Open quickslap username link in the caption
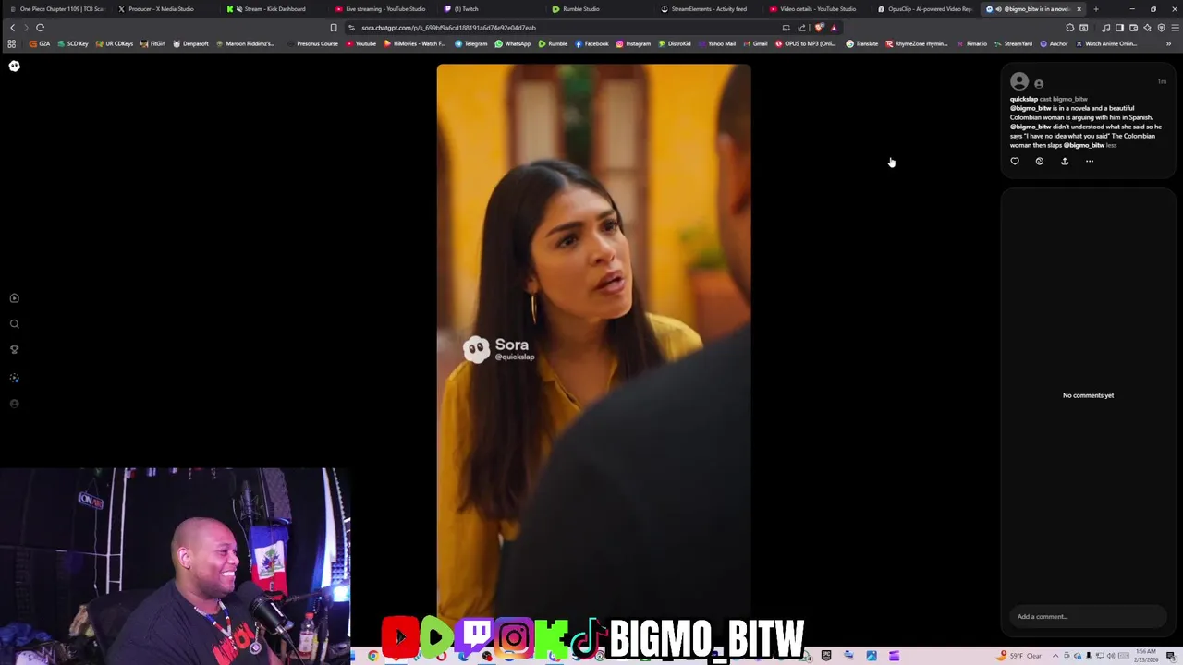 tap(1023, 99)
